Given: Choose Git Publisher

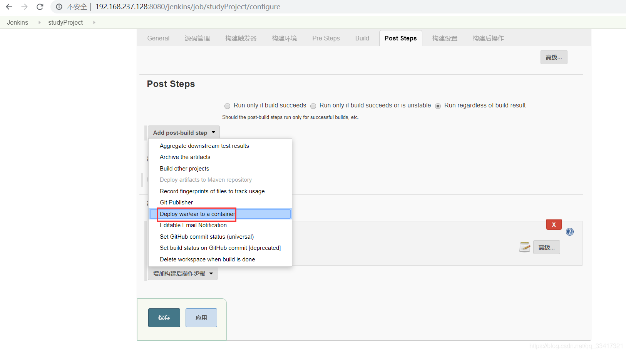Looking at the screenshot, I should pyautogui.click(x=220, y=202).
